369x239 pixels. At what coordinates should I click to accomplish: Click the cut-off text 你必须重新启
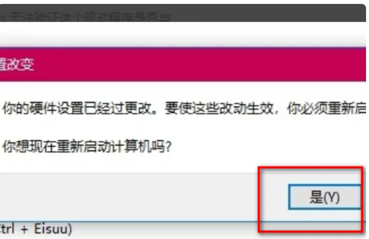(x=326, y=108)
